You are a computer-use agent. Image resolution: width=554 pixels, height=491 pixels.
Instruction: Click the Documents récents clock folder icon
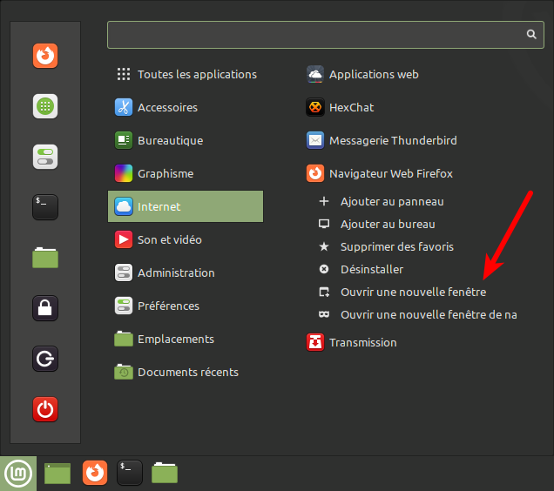coord(124,372)
